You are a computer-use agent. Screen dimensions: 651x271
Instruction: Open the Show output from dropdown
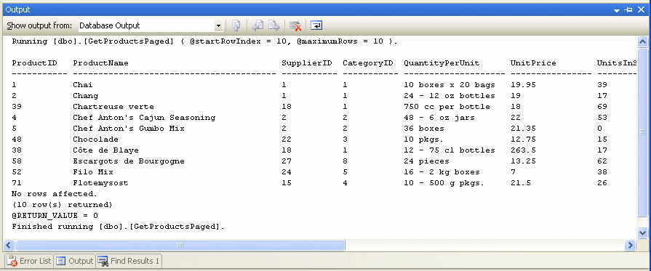218,25
